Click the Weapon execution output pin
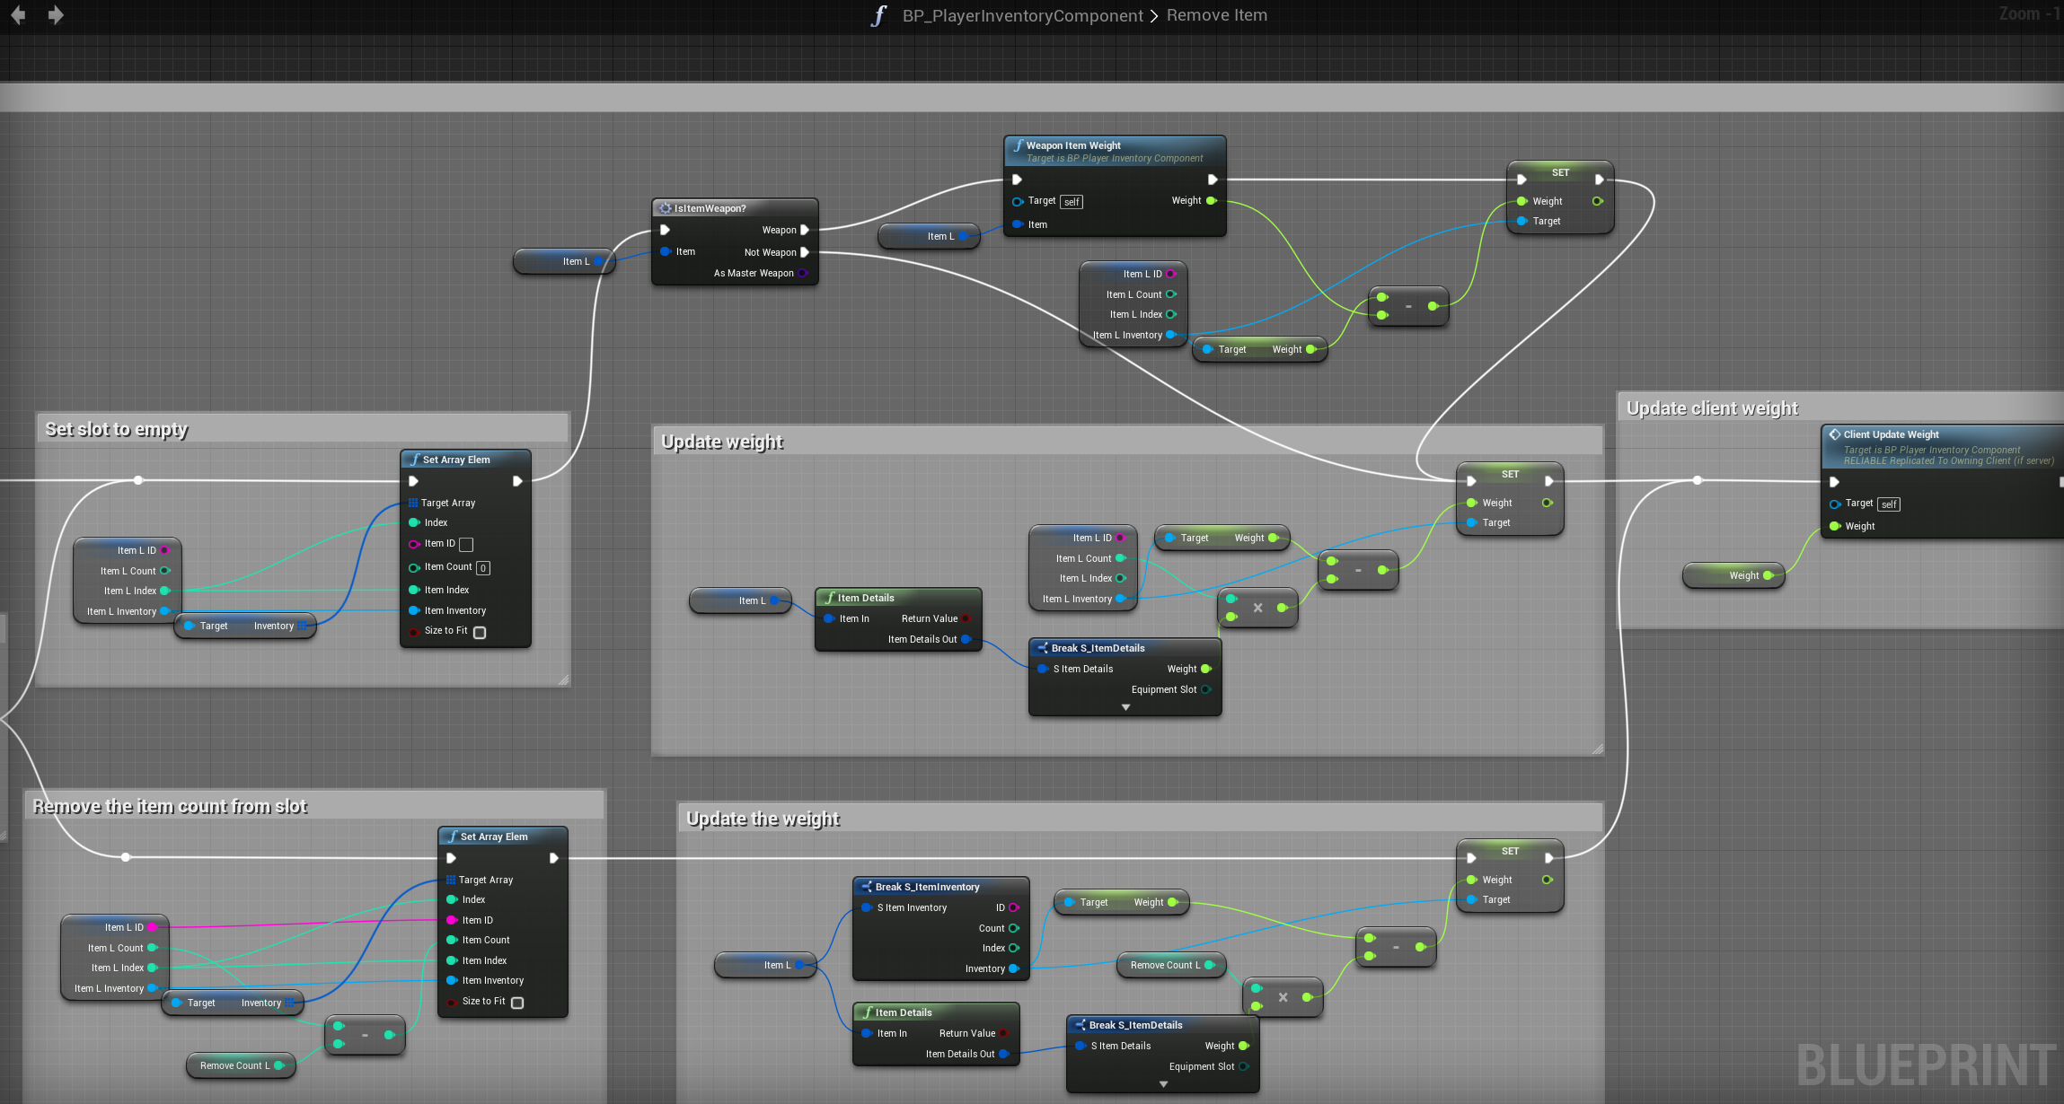The width and height of the screenshot is (2064, 1104). (805, 230)
